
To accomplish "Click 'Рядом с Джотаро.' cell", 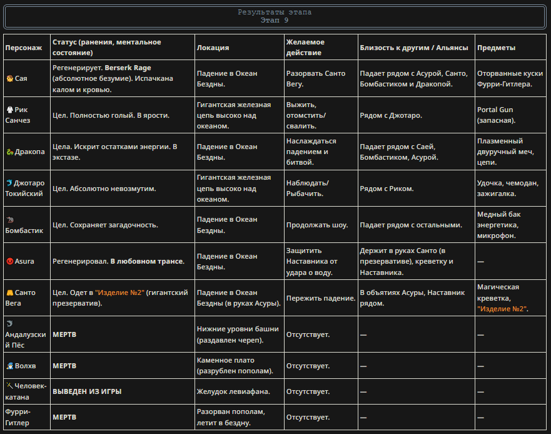I will pyautogui.click(x=417, y=115).
